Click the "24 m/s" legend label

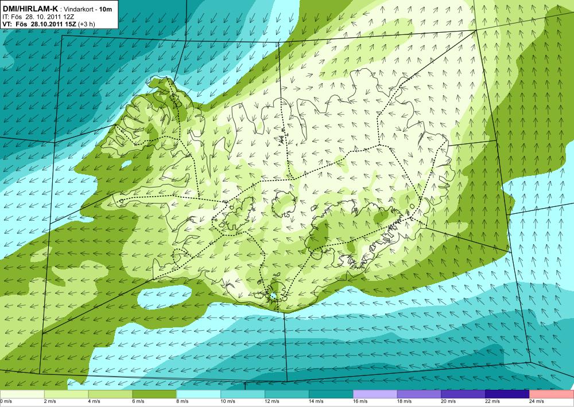[536, 401]
